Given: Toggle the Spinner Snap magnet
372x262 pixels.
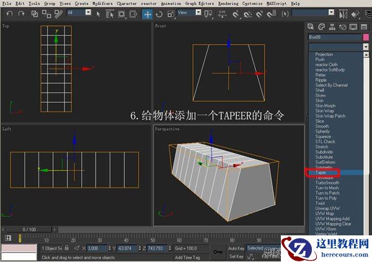Looking at the screenshot, I should 271,14.
